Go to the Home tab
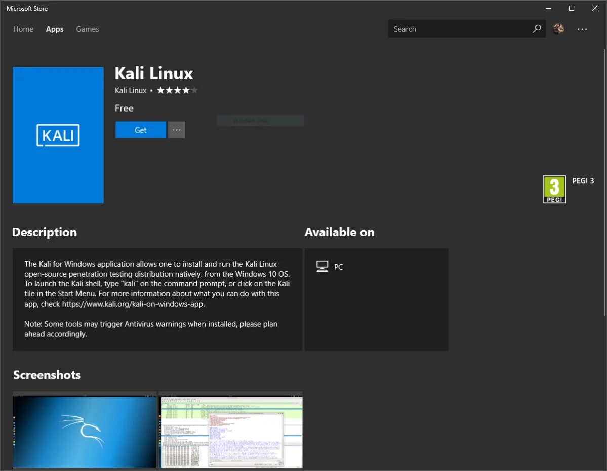This screenshot has width=607, height=471. click(x=23, y=29)
